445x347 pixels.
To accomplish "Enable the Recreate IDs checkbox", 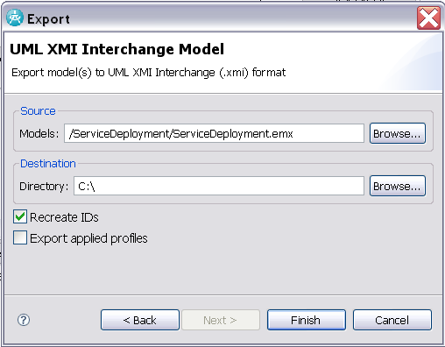I will (x=20, y=216).
